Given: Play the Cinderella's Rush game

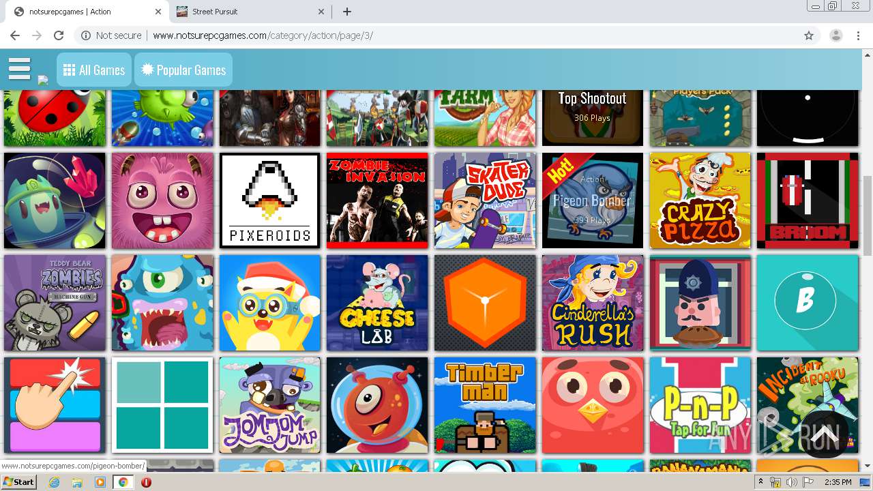Looking at the screenshot, I should tap(593, 303).
